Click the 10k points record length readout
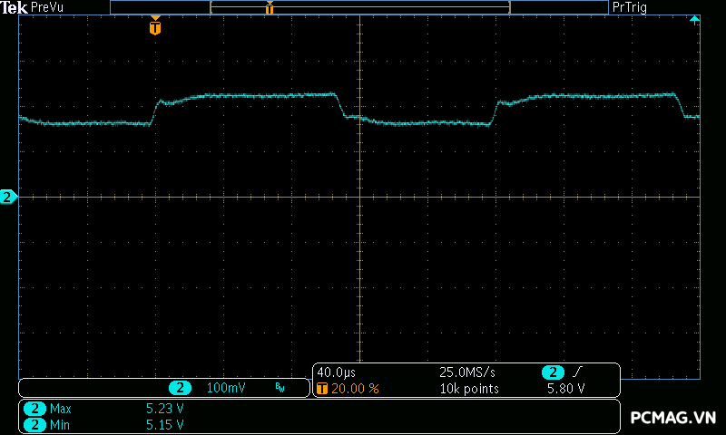The image size is (726, 435). point(469,389)
